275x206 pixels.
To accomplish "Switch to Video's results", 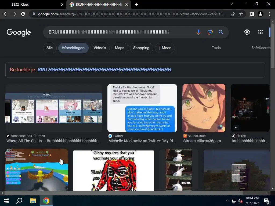I will 100,48.
